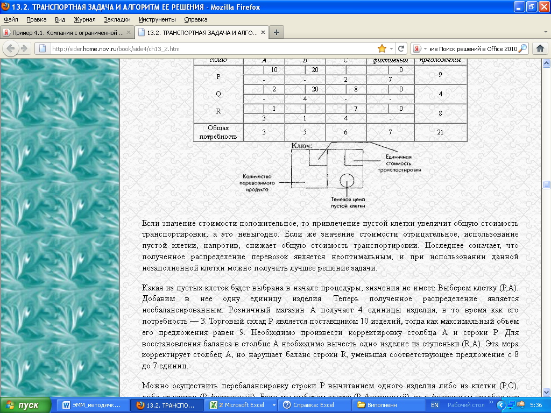Click the page identity icon in address bar

pos(43,48)
